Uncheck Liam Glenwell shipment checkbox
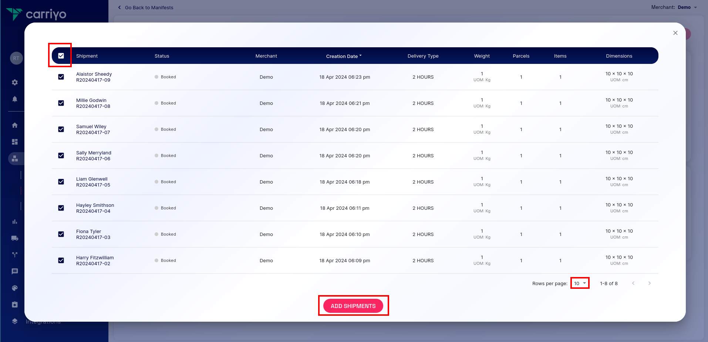This screenshot has height=342, width=708. [x=61, y=182]
